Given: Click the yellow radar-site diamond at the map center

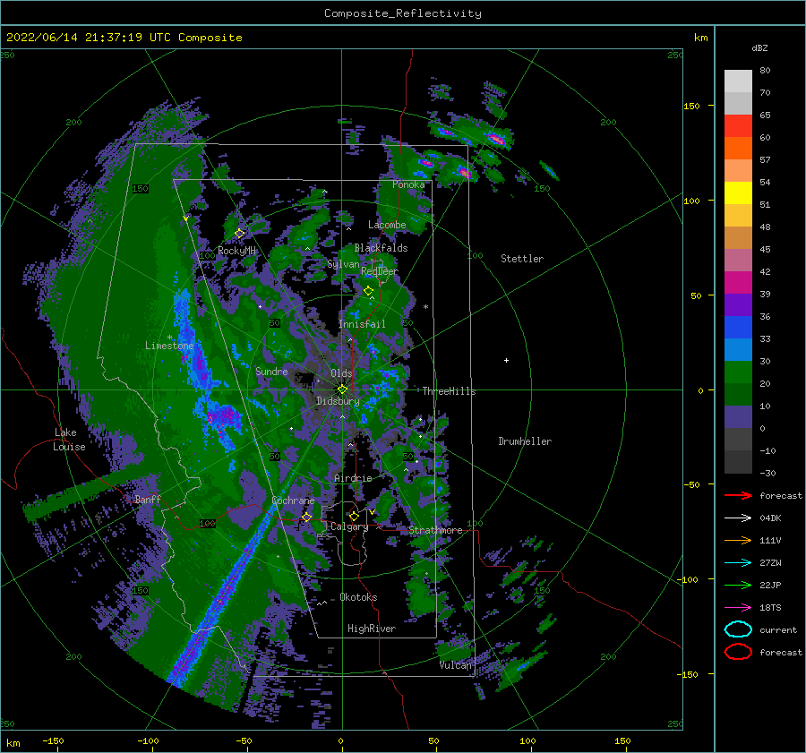Looking at the screenshot, I should (342, 389).
